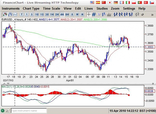Select the bar (OHLC) chart type icon
The height and width of the screenshot is (114, 156).
pyautogui.click(x=10, y=14)
